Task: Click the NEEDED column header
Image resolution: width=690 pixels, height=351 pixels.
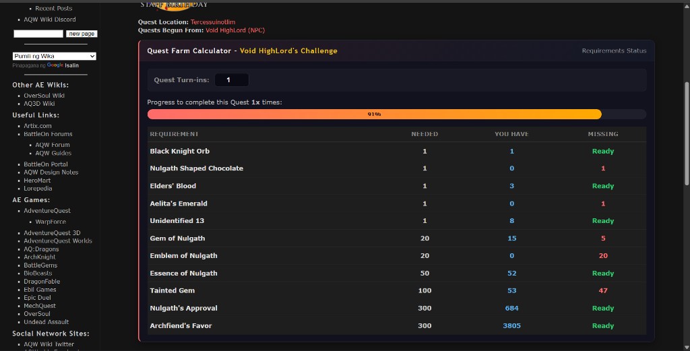Action: pos(425,134)
